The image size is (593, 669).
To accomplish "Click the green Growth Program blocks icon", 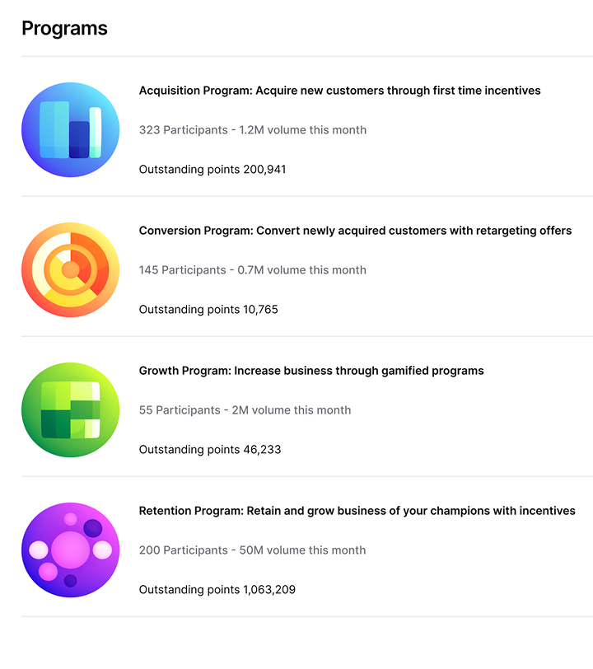I will (x=70, y=409).
